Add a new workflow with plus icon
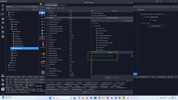The image size is (178, 100). point(8,10)
